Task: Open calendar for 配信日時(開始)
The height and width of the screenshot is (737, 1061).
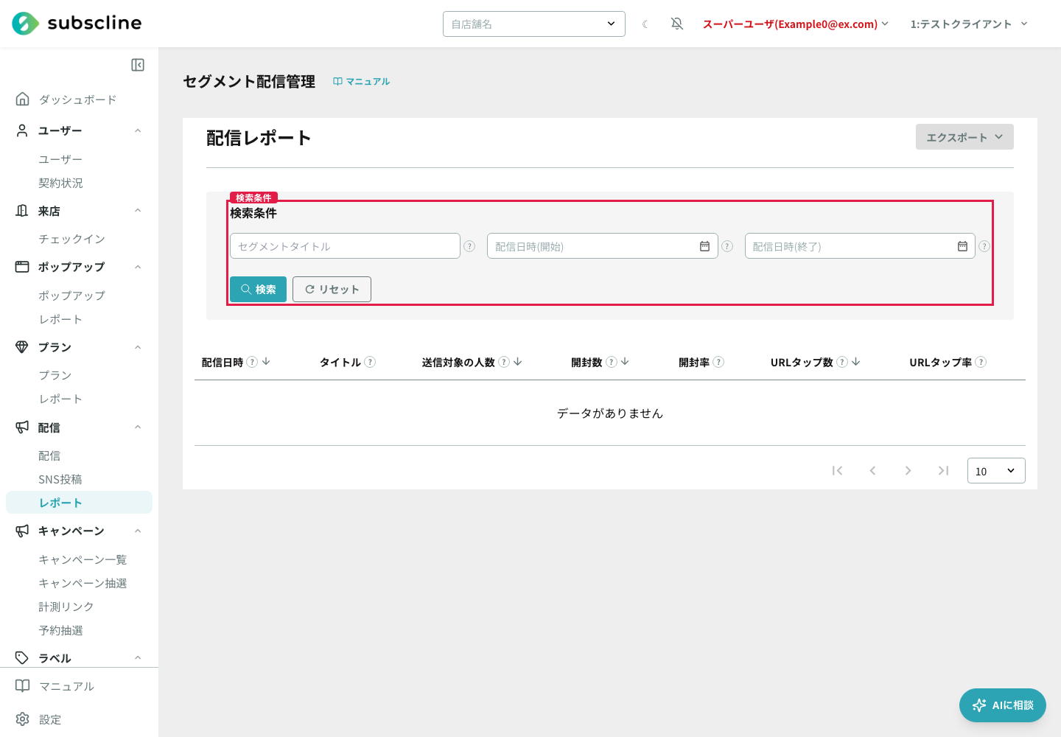Action: (704, 246)
